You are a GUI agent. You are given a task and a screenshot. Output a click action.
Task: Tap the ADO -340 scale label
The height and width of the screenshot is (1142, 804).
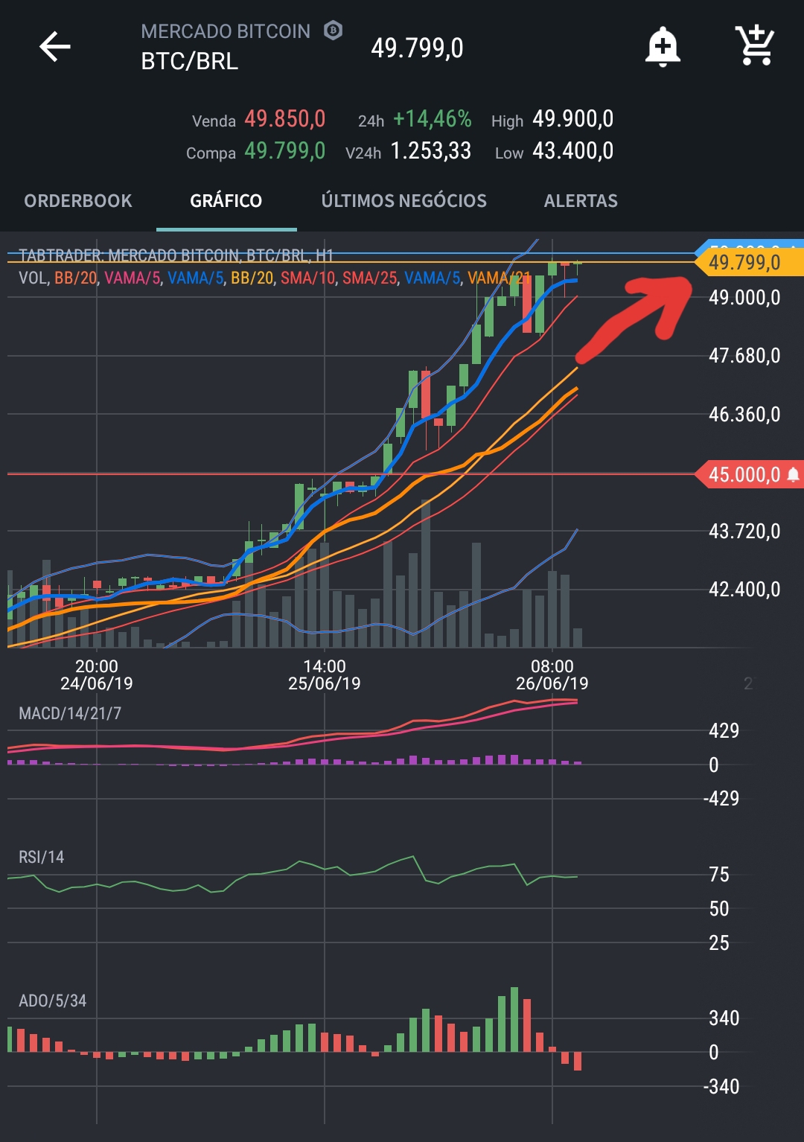(x=721, y=1087)
